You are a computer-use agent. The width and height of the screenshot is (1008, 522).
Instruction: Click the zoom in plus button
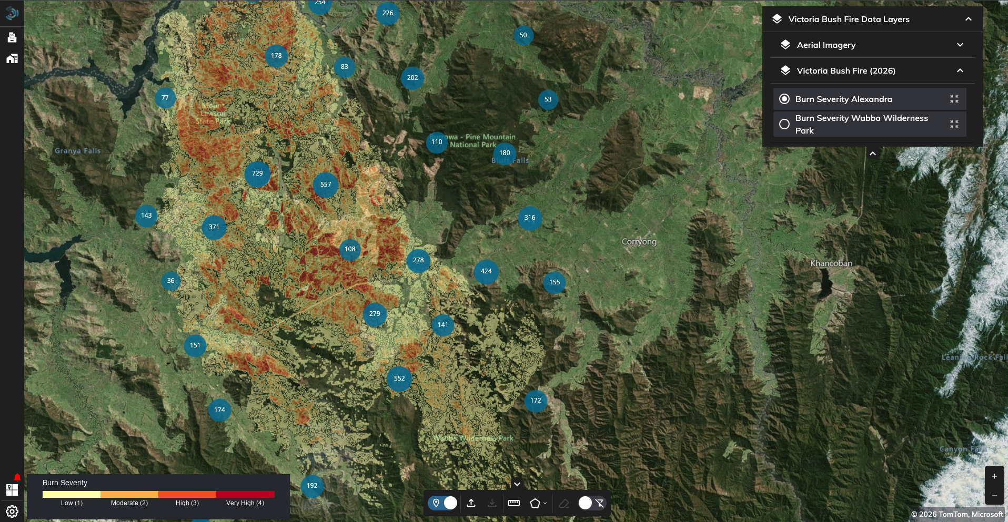coord(994,476)
